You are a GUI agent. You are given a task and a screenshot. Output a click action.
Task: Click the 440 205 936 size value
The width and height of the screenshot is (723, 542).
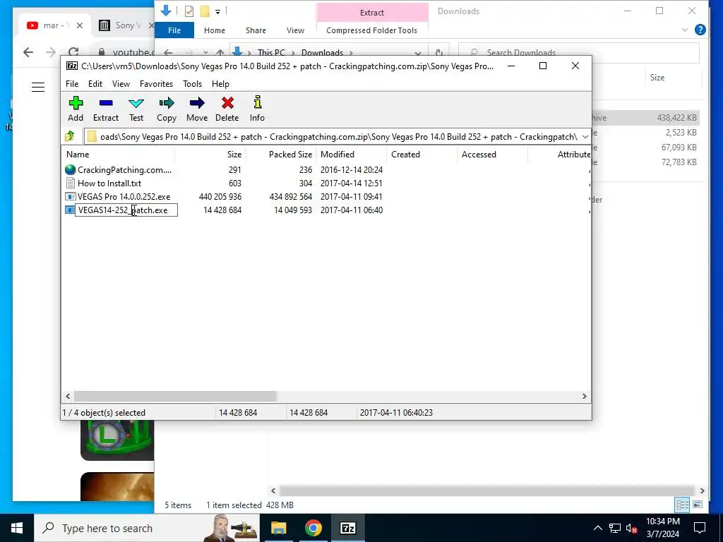pos(220,197)
